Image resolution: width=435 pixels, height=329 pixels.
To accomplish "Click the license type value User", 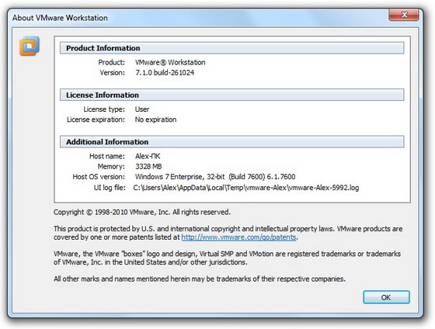I will (142, 109).
